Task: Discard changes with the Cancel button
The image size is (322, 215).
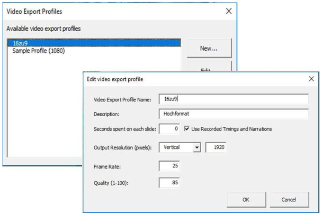Action: point(290,199)
